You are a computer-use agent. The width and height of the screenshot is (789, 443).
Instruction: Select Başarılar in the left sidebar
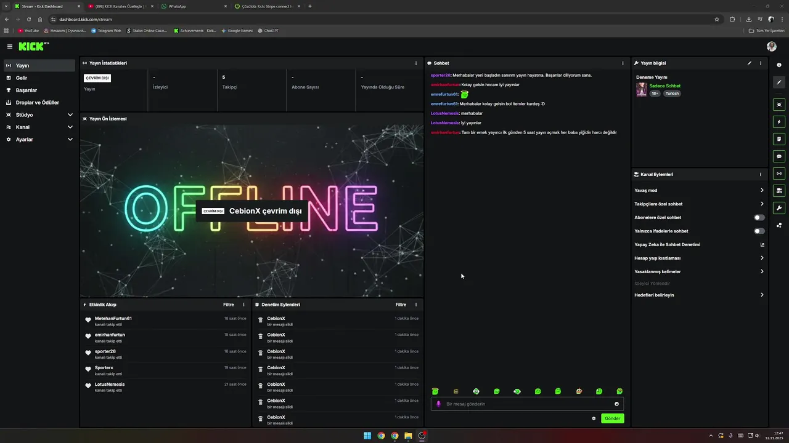[39, 90]
